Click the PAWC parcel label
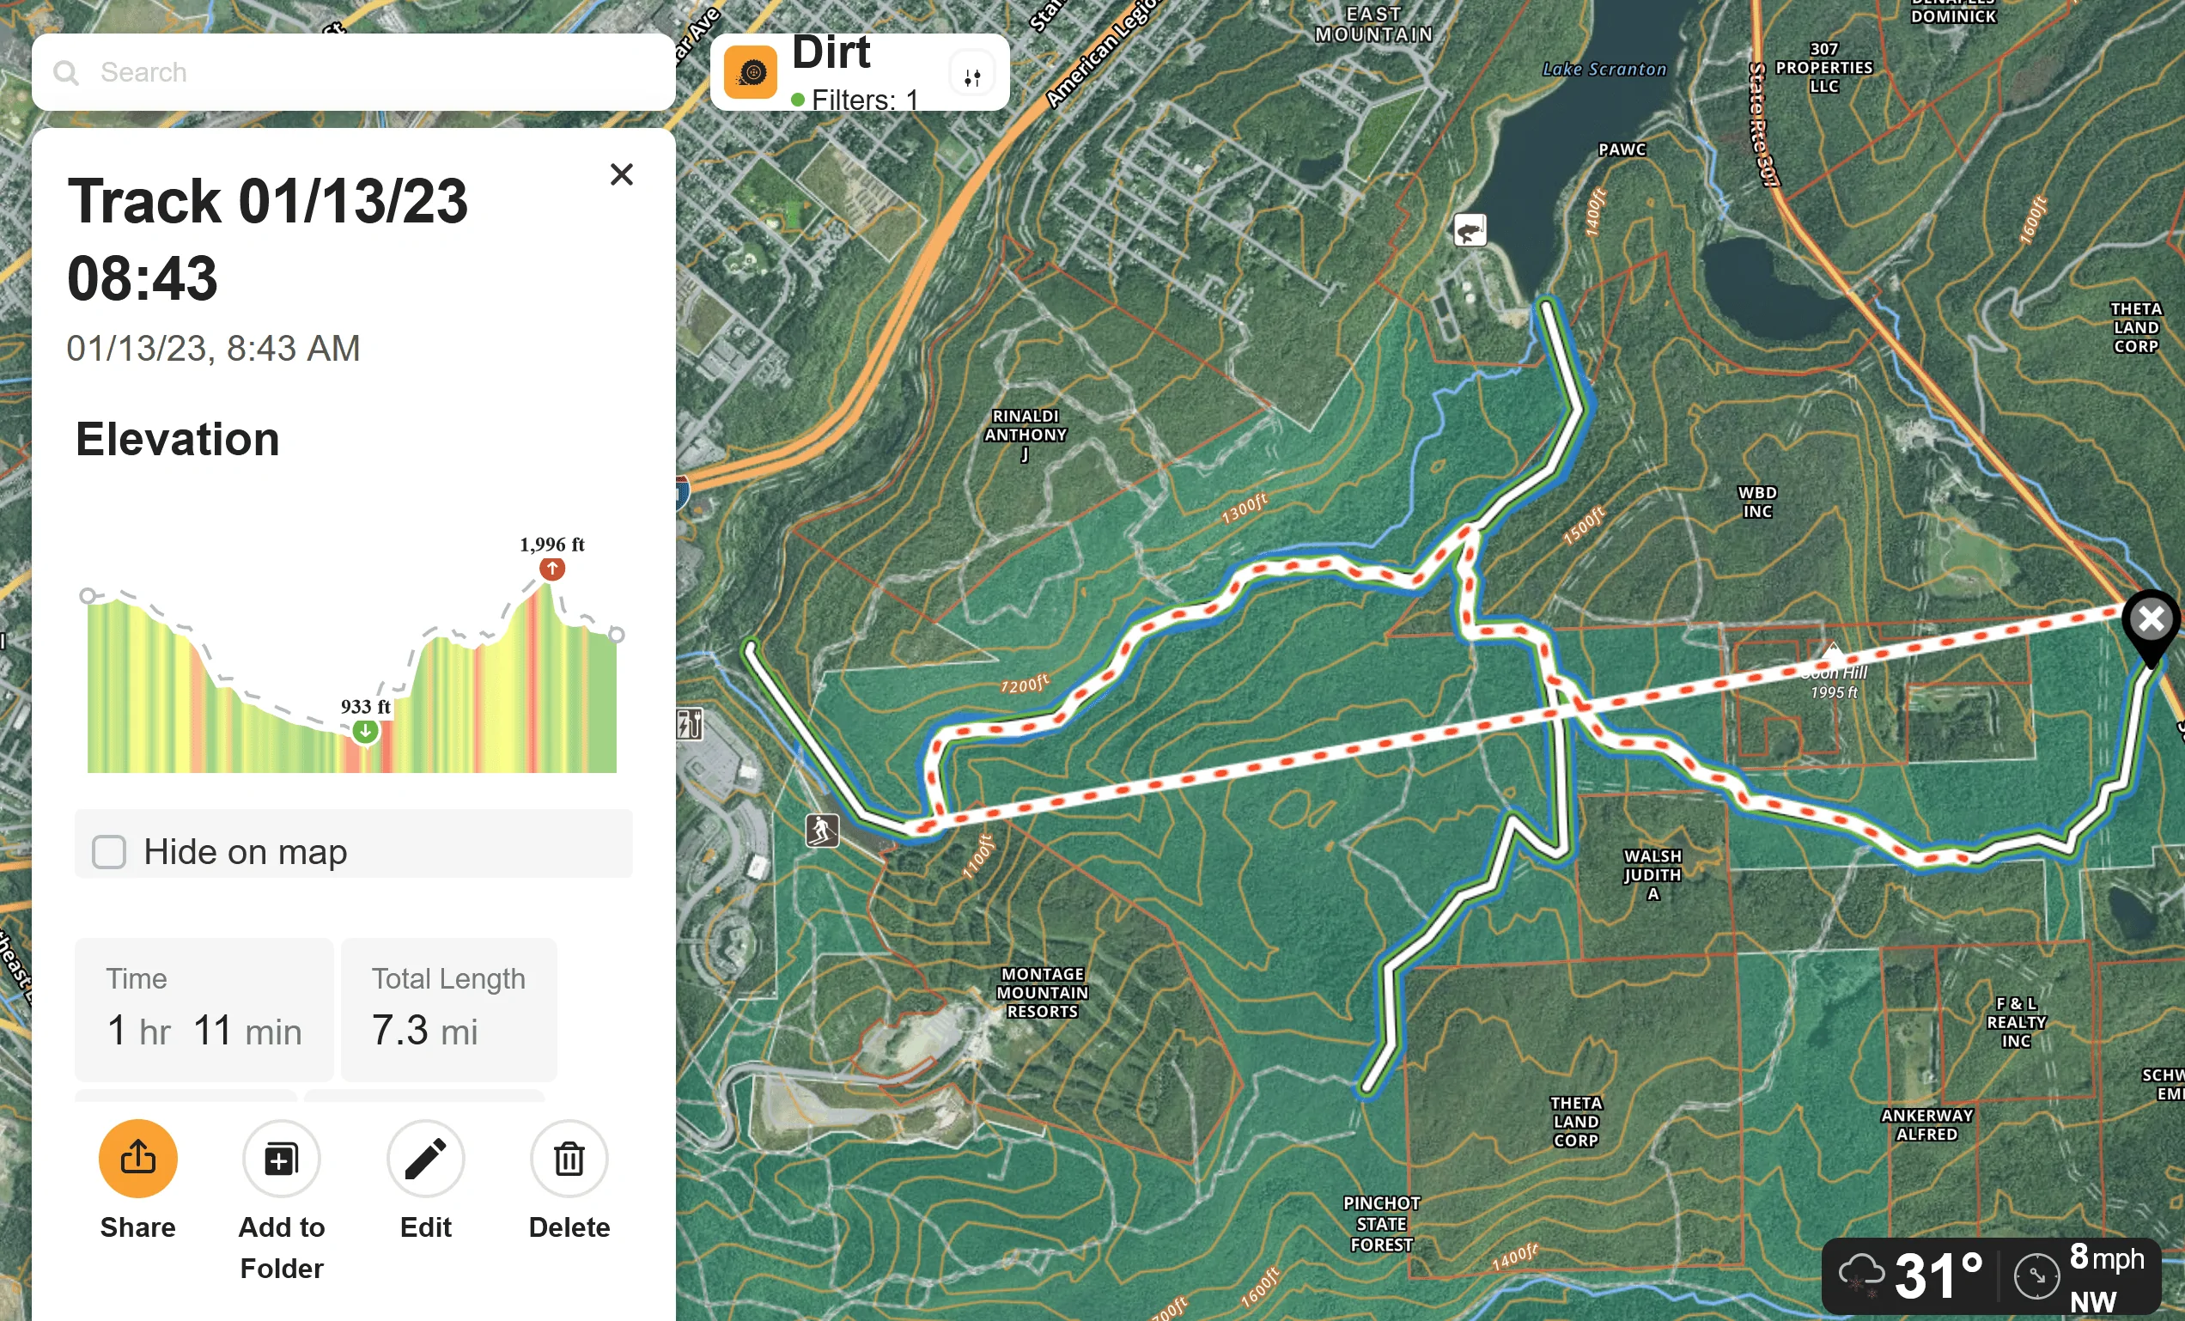The height and width of the screenshot is (1321, 2185). pos(1622,149)
